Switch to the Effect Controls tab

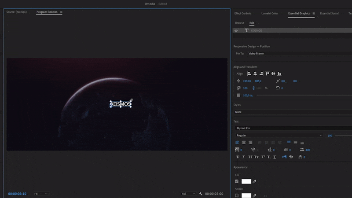tap(243, 13)
